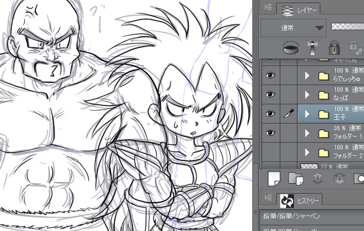
Task: Show the hidden フォルダー 2 folder
Action: [x=270, y=152]
